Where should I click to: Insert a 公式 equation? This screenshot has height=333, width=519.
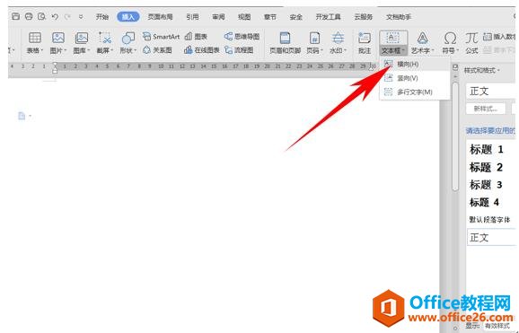[x=471, y=43]
